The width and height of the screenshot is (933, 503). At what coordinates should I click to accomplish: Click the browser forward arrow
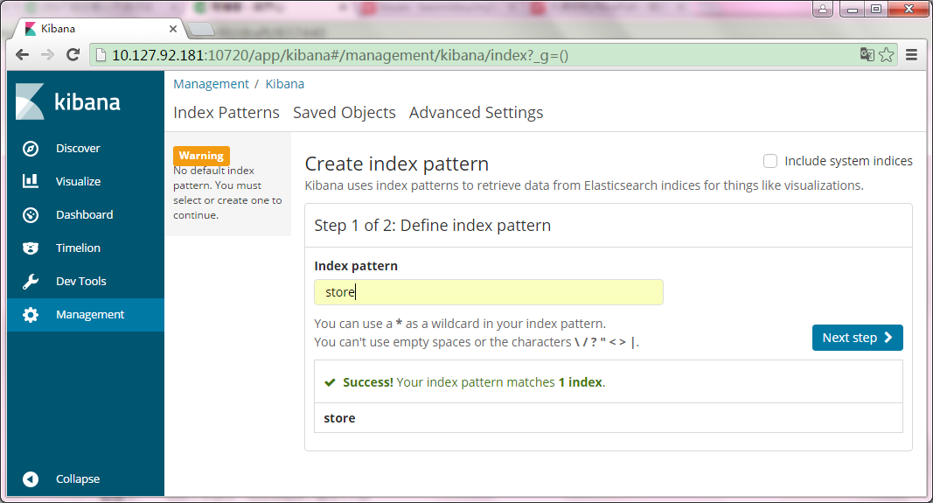(47, 55)
